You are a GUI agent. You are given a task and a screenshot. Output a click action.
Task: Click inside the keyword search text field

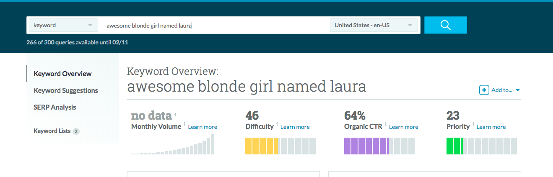click(x=214, y=25)
